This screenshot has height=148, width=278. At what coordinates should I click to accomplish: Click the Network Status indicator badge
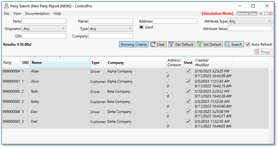247,14
